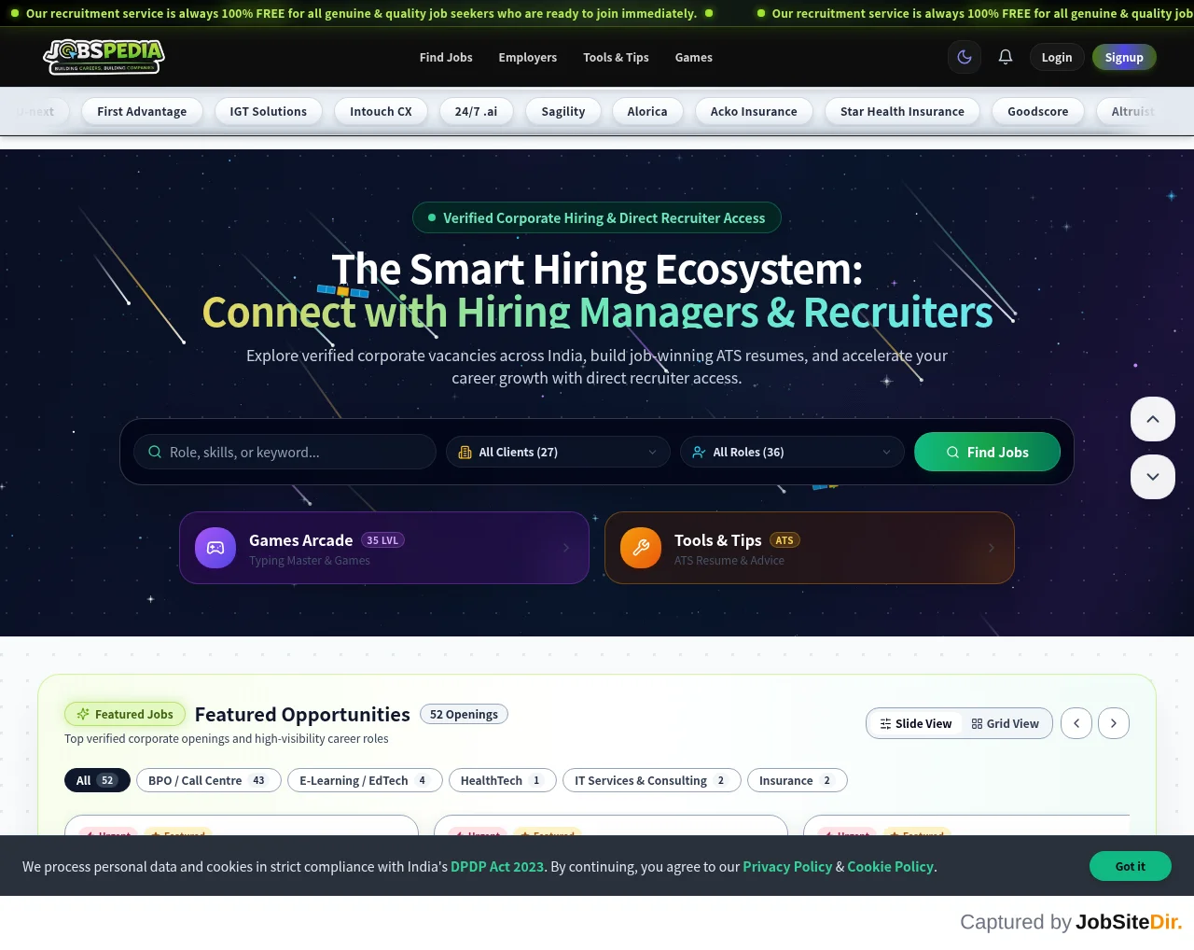Click the green Find Jobs search button
This screenshot has height=950, width=1194.
coord(987,452)
